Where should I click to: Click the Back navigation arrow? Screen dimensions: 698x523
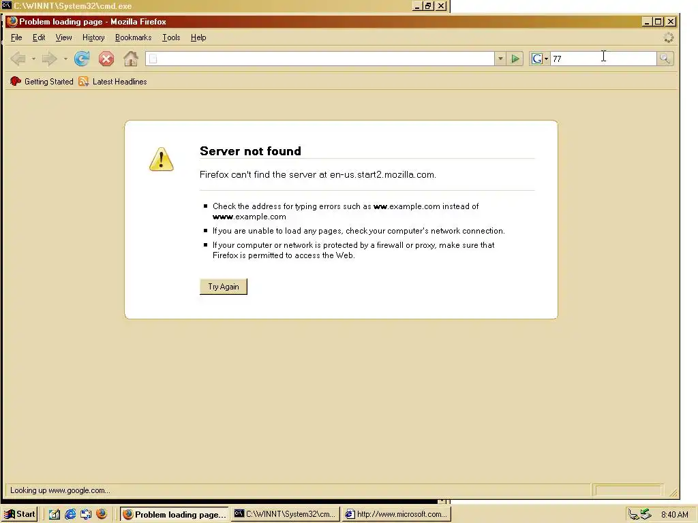pos(18,59)
